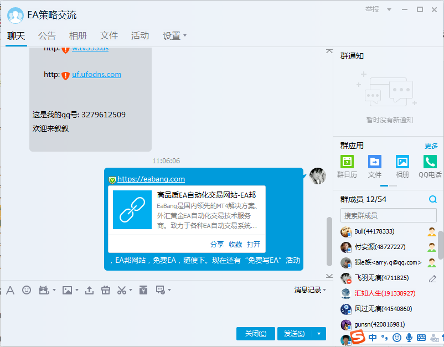444x347 pixels.
Task: Click the speech-bubble icon in the chat toolbar
Action: tap(160, 290)
